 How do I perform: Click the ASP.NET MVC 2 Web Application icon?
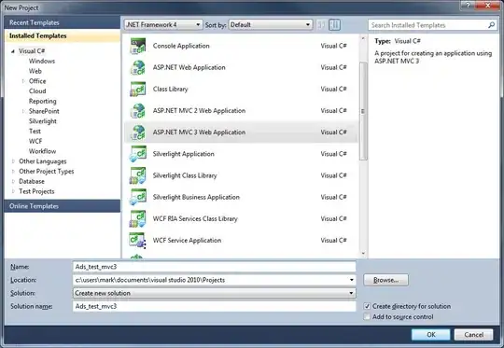tap(138, 110)
